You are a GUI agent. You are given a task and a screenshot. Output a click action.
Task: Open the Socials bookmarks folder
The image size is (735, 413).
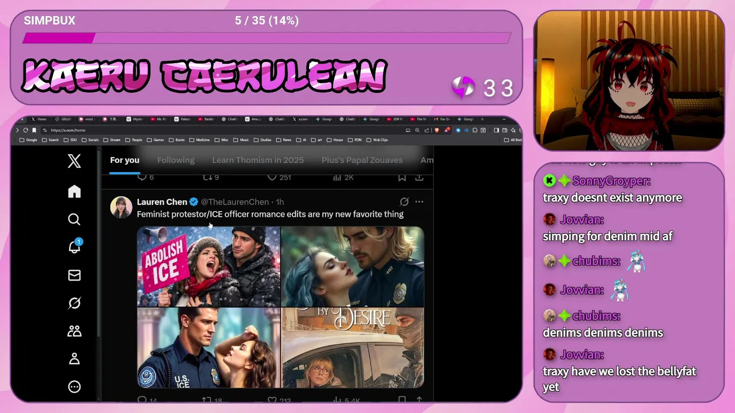tap(91, 140)
